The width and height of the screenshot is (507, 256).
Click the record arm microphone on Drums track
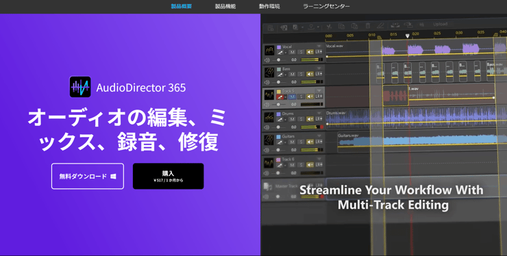point(280,119)
